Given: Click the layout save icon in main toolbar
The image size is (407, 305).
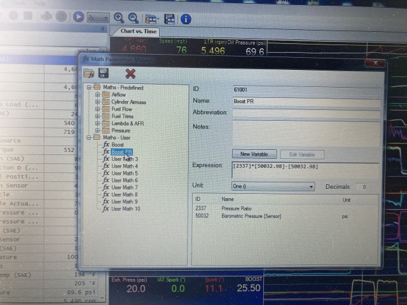Looking at the screenshot, I should (169, 19).
